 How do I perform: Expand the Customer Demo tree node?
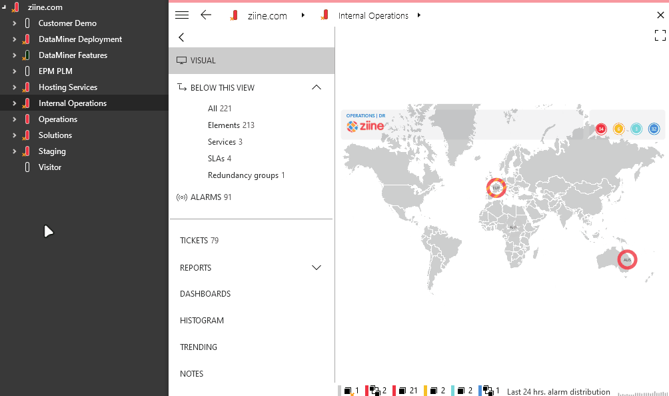click(x=15, y=23)
